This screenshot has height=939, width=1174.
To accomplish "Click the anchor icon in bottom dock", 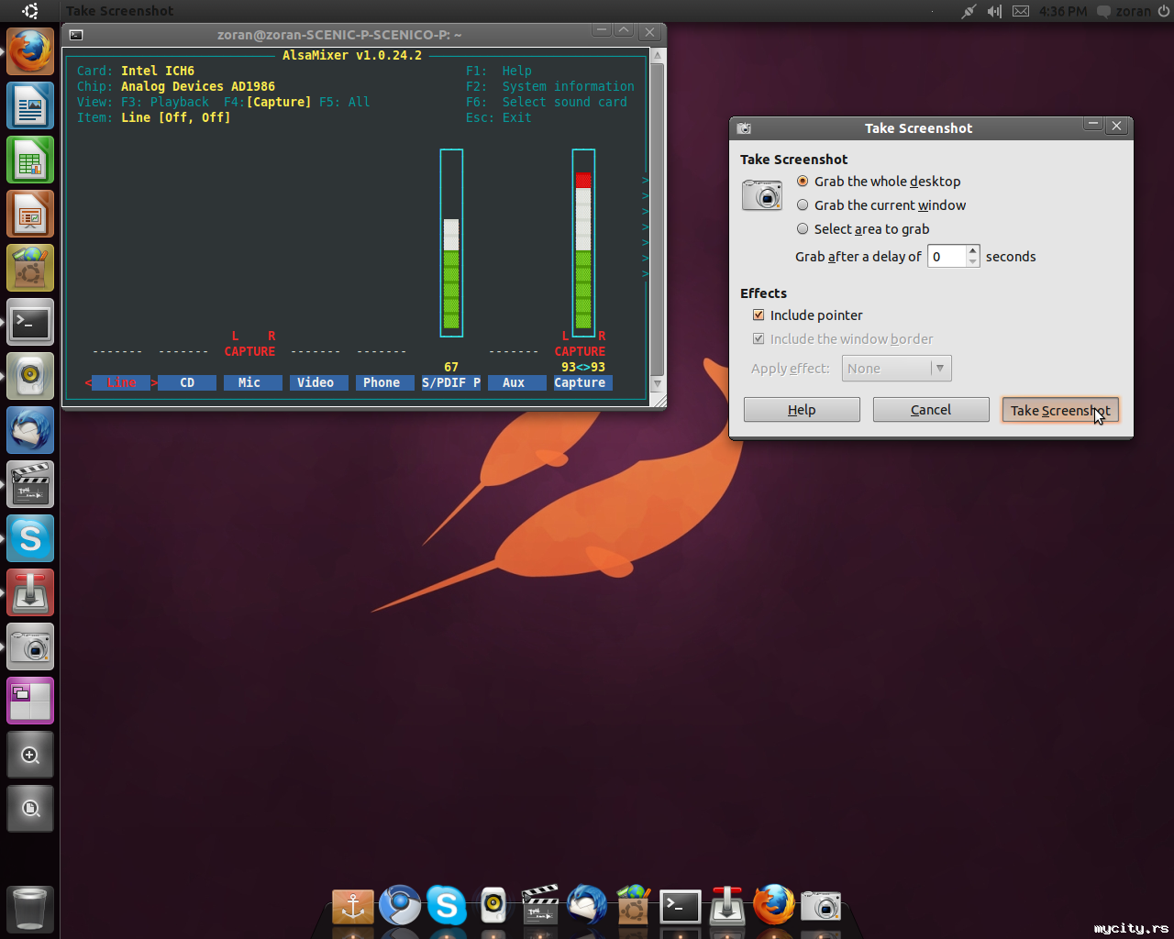I will pos(353,906).
